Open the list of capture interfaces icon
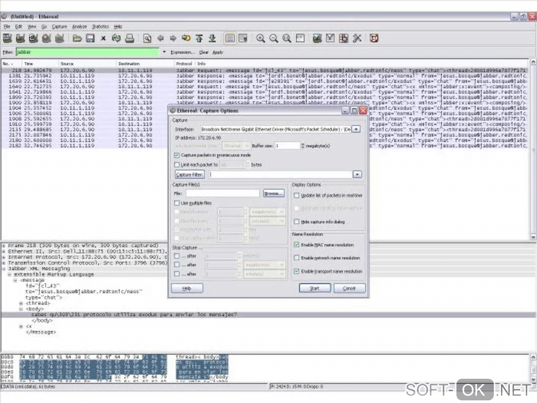The width and height of the screenshot is (537, 403). (x=7, y=38)
